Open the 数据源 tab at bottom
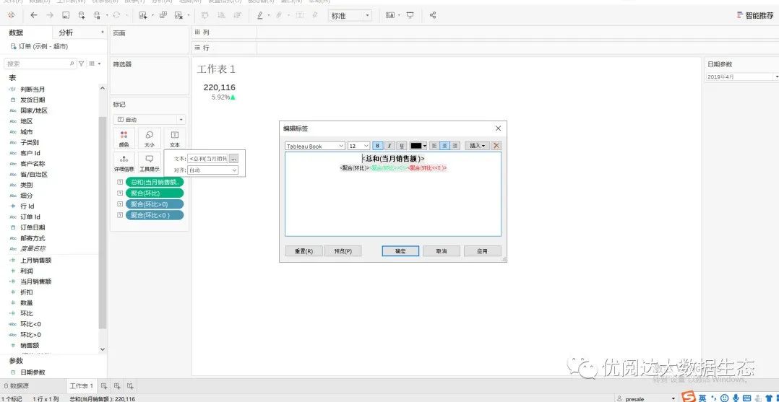Screen dimensions: 779x402 [x=17, y=386]
